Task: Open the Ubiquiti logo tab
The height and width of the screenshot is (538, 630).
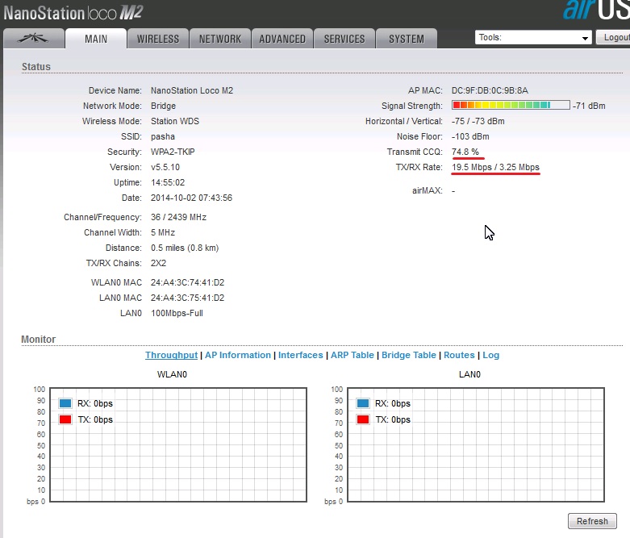Action: 34,39
